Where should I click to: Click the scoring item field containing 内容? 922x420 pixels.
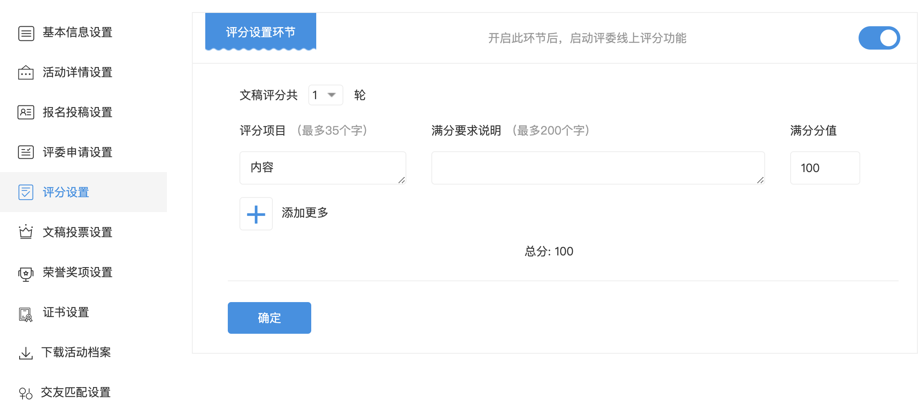322,167
